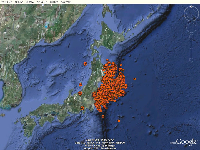This screenshot has height=150, width=200.
Task: Select the earthquake marker off the Niigata coast
Action: [x=80, y=84]
